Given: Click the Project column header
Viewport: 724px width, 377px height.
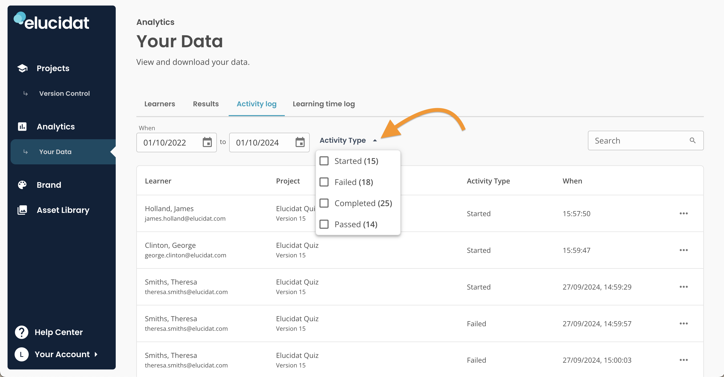Looking at the screenshot, I should coord(288,181).
